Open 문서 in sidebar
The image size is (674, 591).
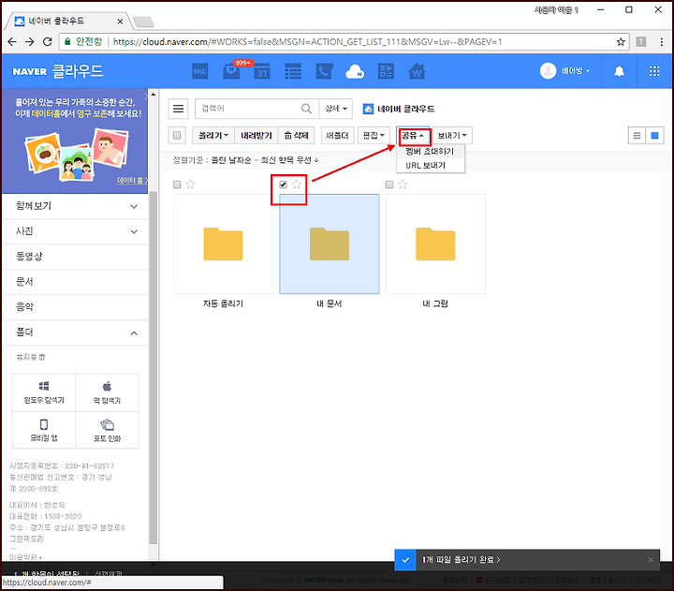tap(76, 282)
